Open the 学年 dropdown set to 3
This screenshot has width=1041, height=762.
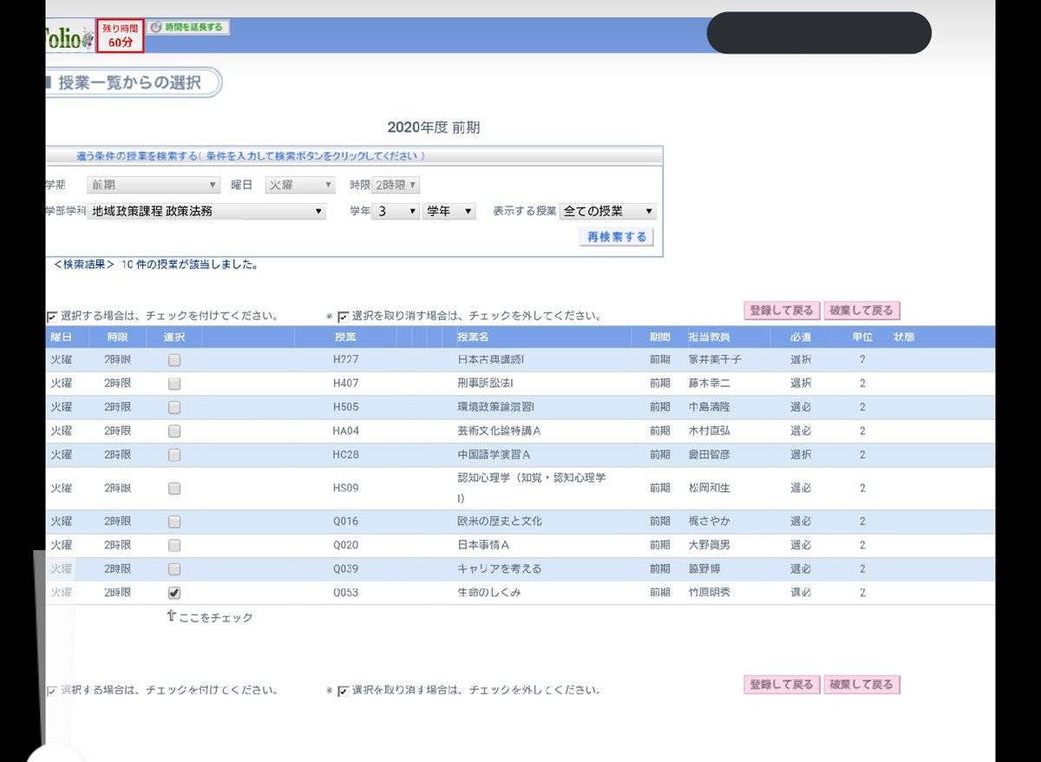click(396, 211)
